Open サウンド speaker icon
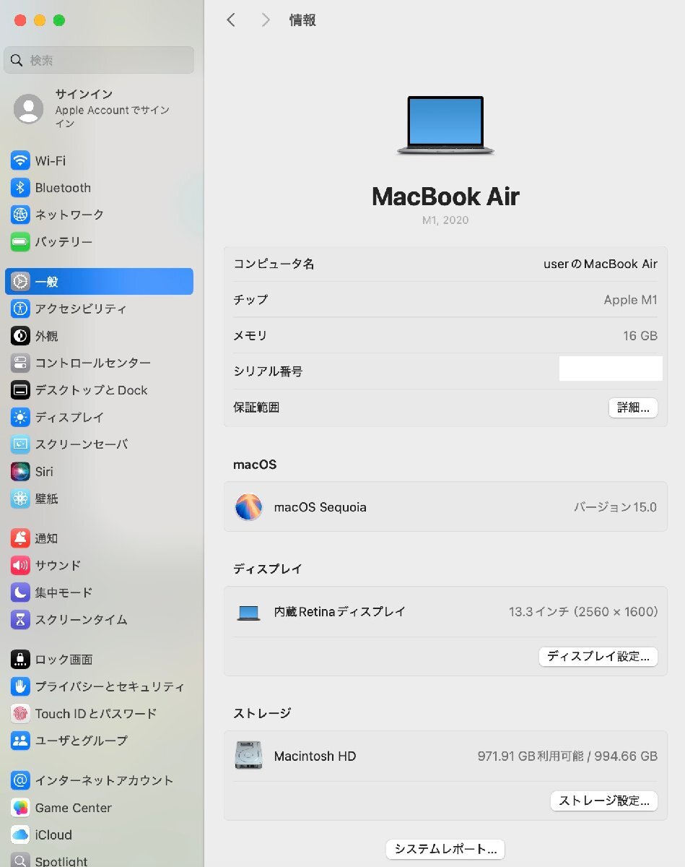The width and height of the screenshot is (685, 867). pos(20,565)
